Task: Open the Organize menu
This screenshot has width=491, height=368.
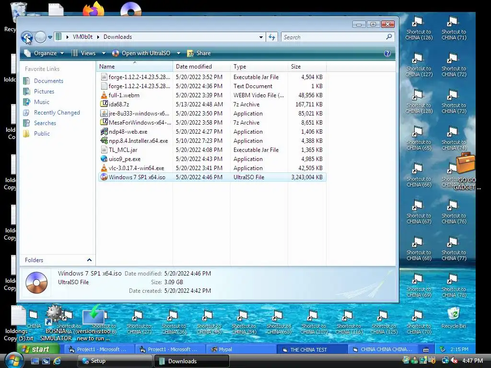Action: pos(44,53)
